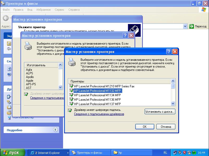The height and width of the screenshot is (156, 209).
Task: Click the Windows flag logo
Action: click(x=204, y=10)
